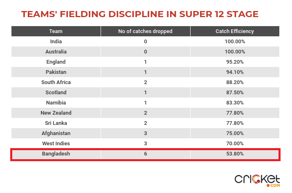Click the New Zealand row label

(56, 113)
